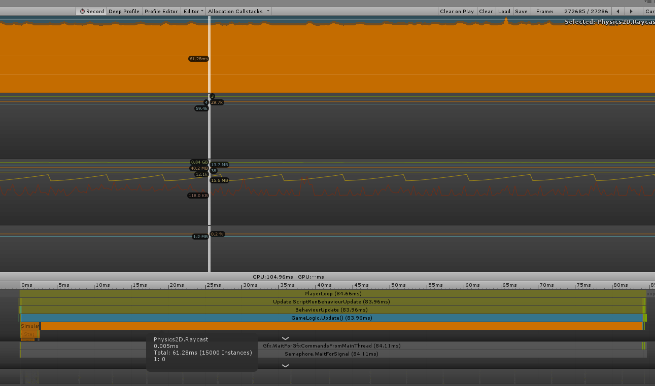Click the Selected: Physics2D.Raycast label
Viewport: 655px width, 386px height.
609,22
